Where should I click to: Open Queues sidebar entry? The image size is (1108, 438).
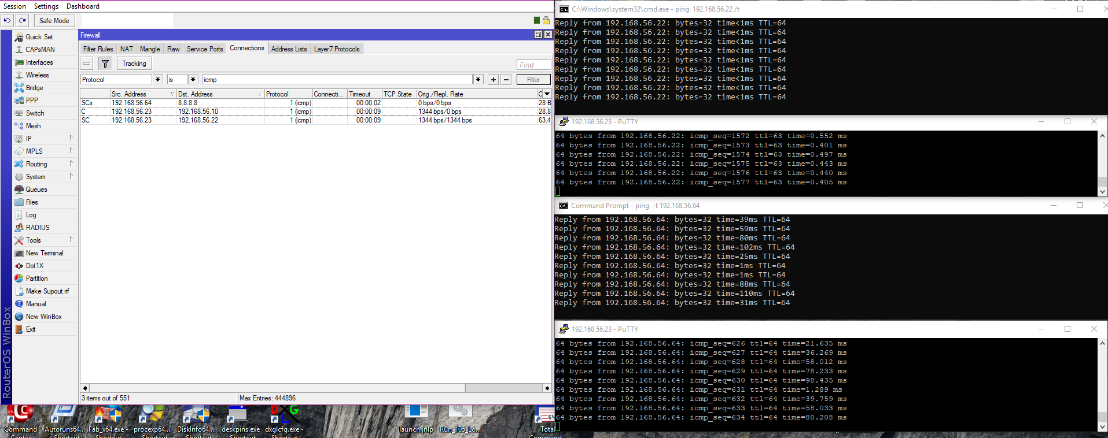tap(36, 190)
